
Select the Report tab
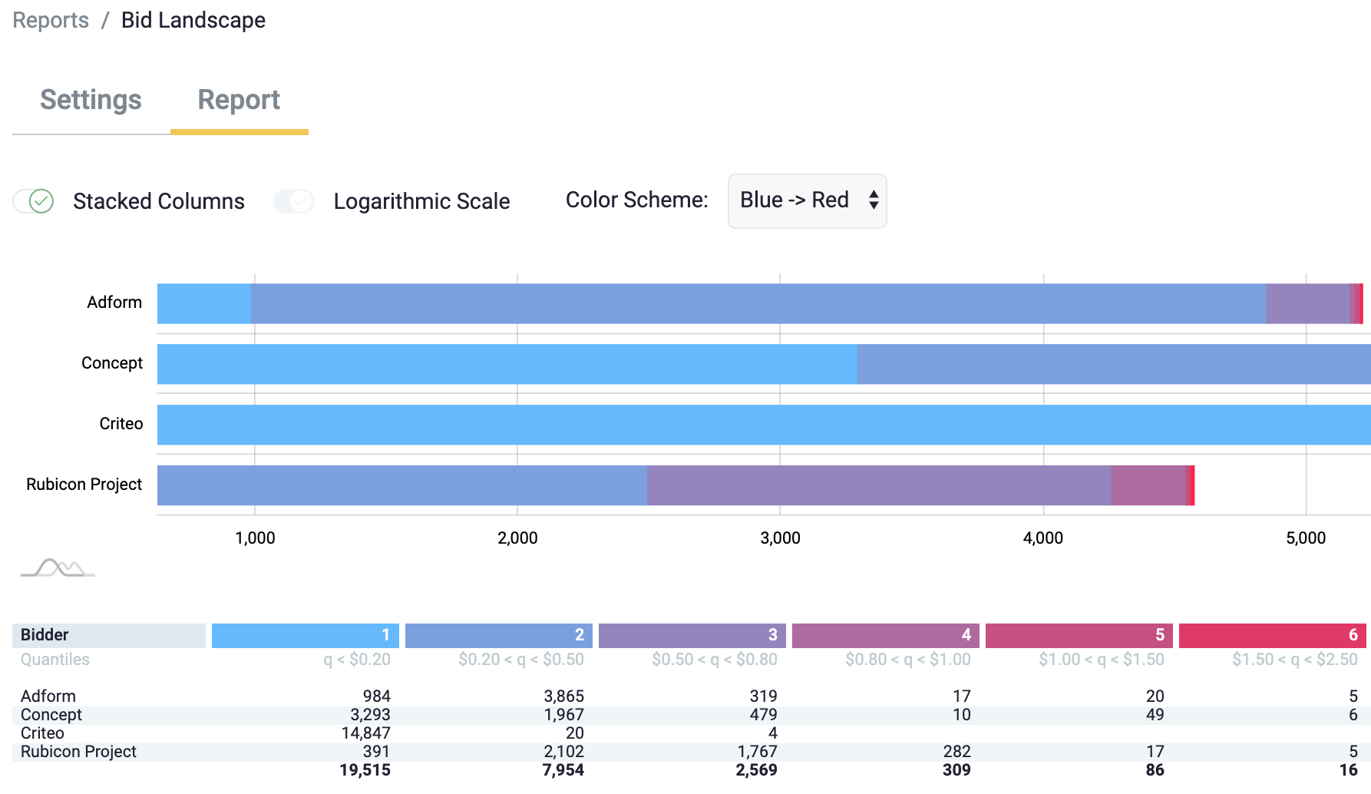pyautogui.click(x=239, y=100)
